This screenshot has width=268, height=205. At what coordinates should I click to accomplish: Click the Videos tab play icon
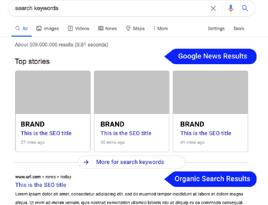click(70, 29)
